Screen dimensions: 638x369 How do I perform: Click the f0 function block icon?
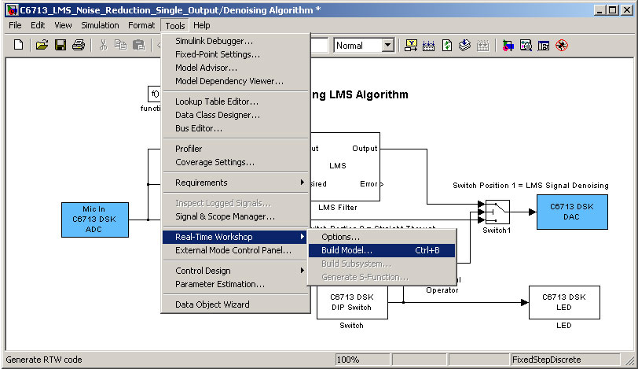(x=155, y=94)
